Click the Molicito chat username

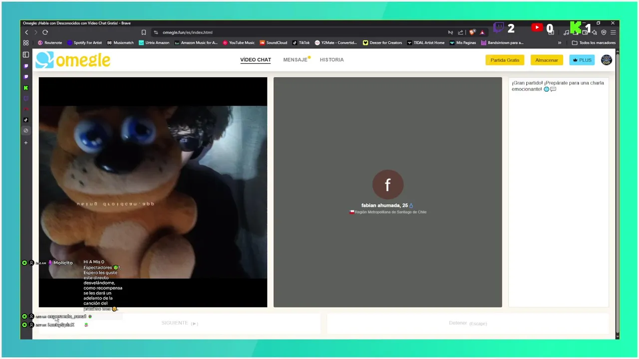click(x=63, y=263)
